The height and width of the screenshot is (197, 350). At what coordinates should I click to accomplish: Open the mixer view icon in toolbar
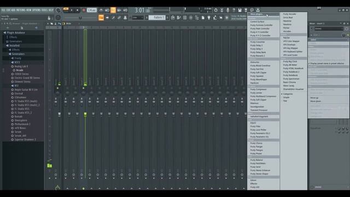click(191, 18)
